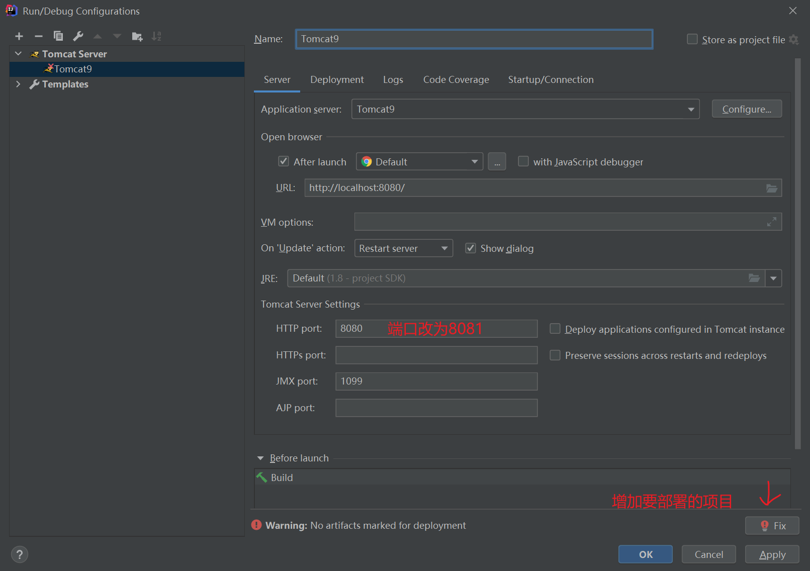
Task: Click the VM options input field
Action: [568, 222]
